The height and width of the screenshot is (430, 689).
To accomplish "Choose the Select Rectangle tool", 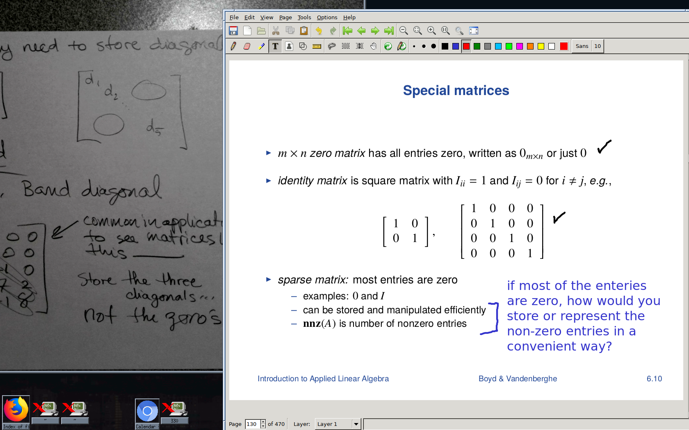I will (346, 46).
